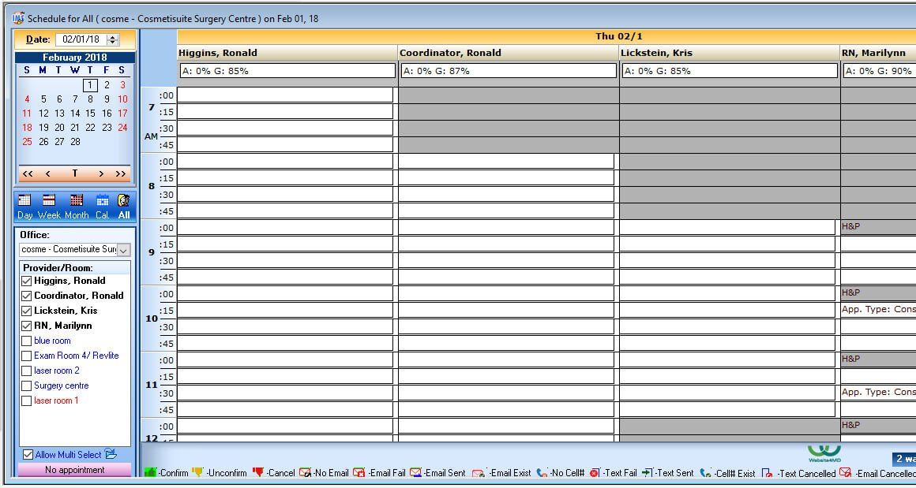
Task: Select February 20 in calendar
Action: point(59,128)
